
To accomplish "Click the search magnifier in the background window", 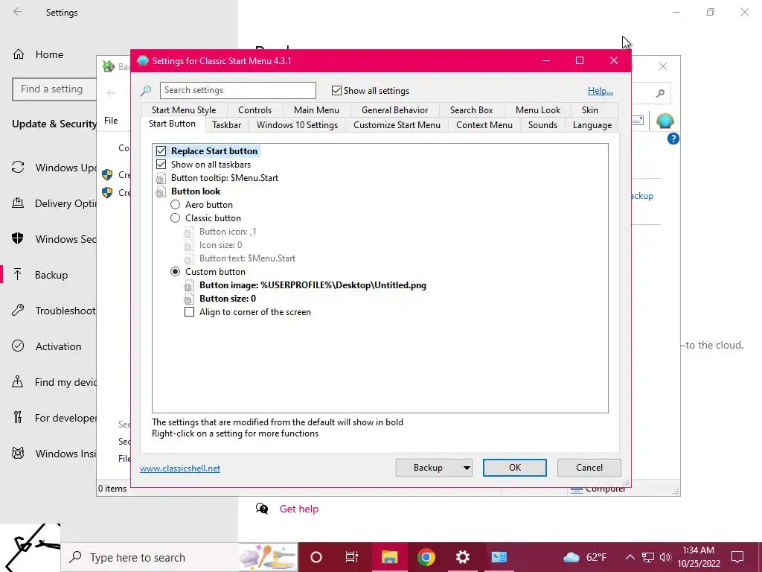I will 660,93.
